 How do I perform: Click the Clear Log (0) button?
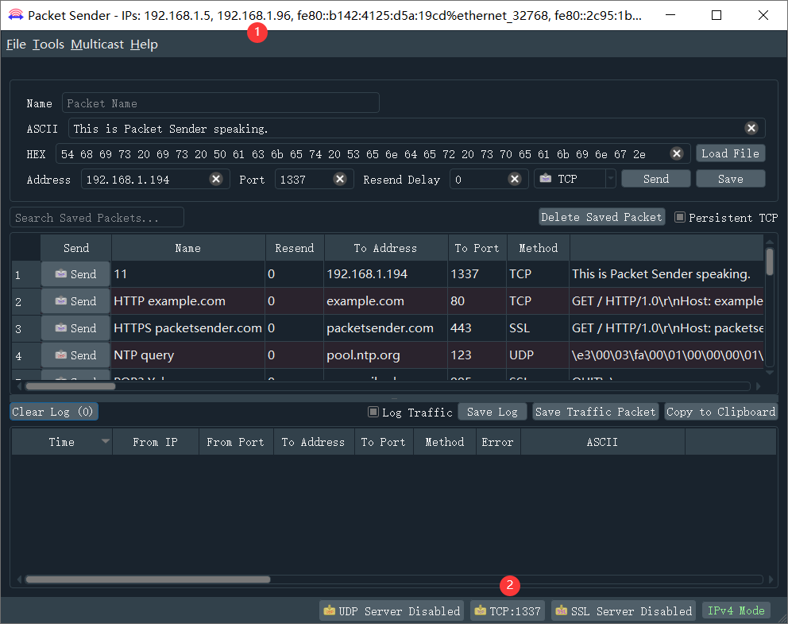54,412
